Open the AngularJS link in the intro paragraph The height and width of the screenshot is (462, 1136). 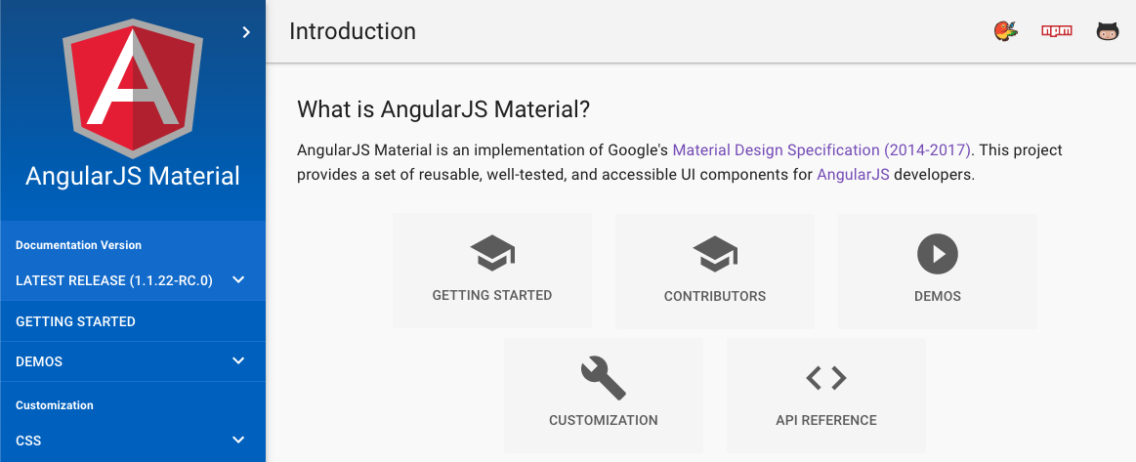pos(853,175)
